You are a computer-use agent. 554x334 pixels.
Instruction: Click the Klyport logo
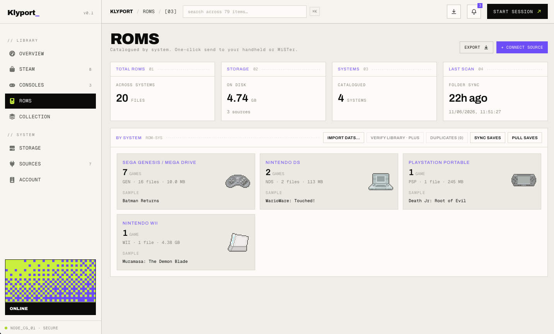24,13
